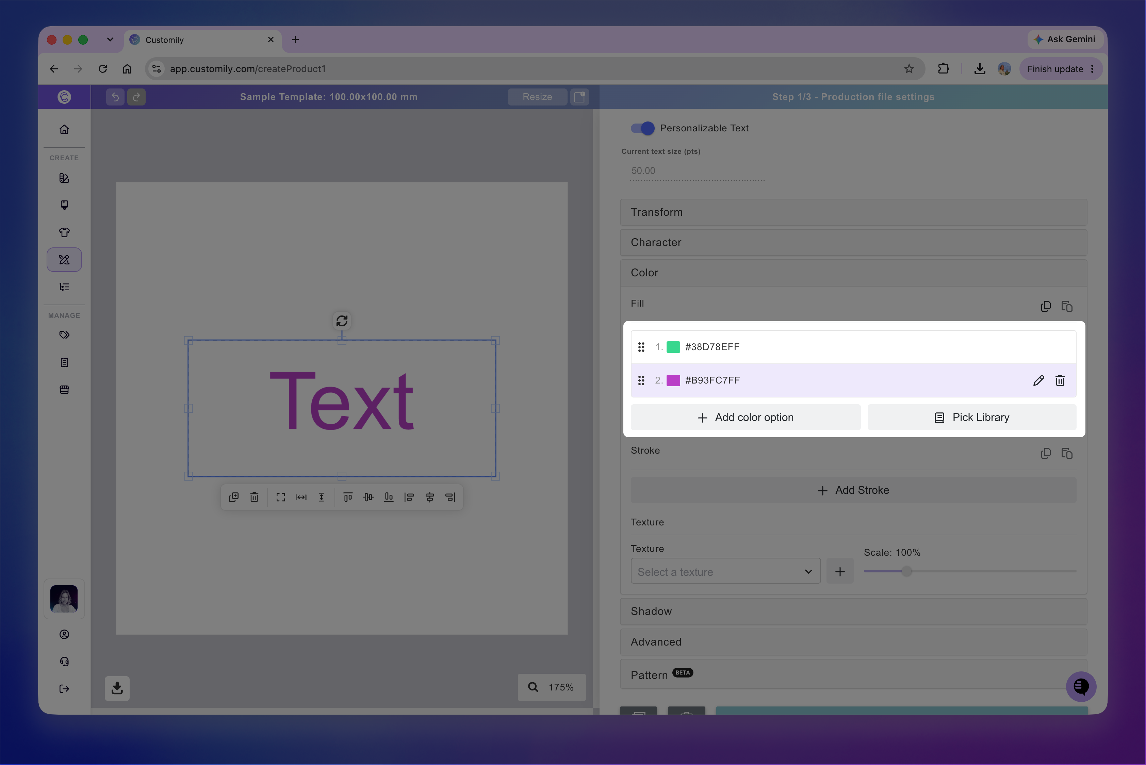
Task: Expand the Character section
Action: [x=853, y=243]
